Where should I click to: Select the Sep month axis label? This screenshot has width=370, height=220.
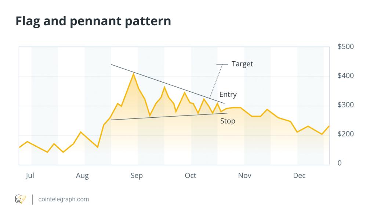click(137, 176)
